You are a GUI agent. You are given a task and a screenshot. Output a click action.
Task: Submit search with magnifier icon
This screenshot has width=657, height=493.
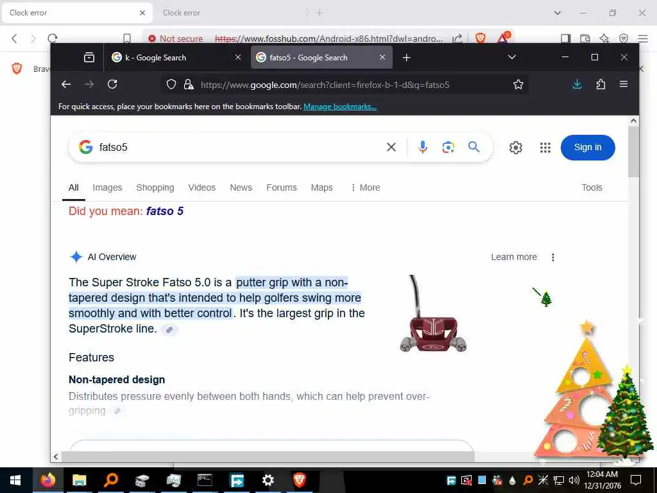pos(474,147)
